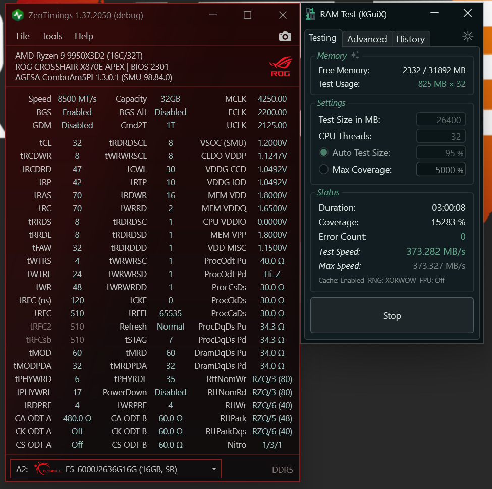Click the Max Speed 373.327 MB/s value
Viewport: 492px width, 489px height.
coord(439,266)
